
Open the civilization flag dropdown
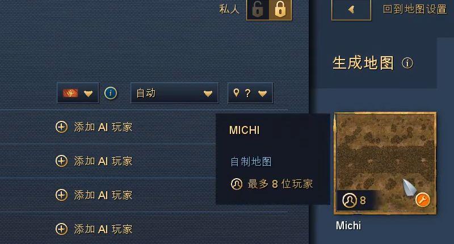coord(78,93)
